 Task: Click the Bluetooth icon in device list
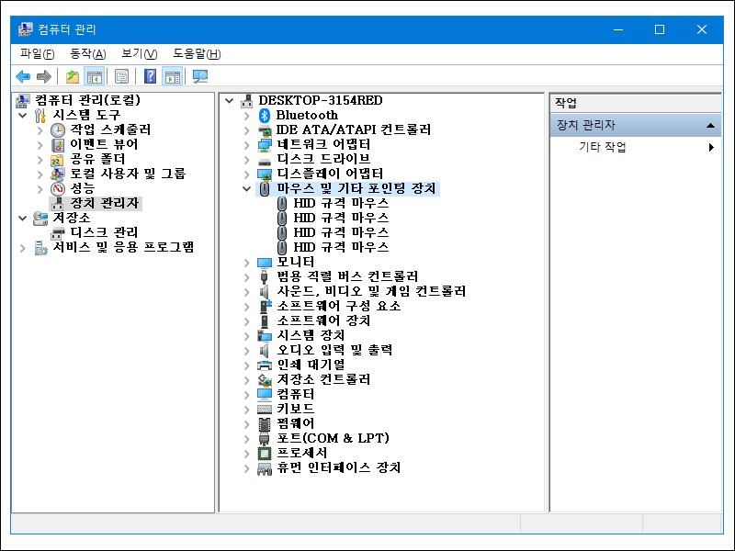click(x=265, y=116)
